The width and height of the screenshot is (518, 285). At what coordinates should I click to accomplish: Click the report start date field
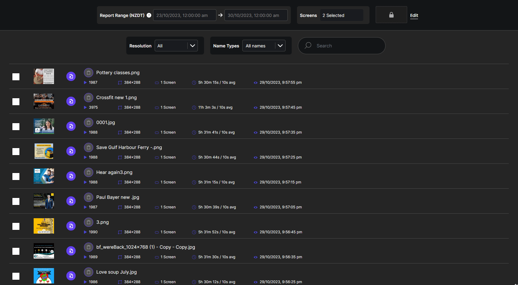[185, 15]
